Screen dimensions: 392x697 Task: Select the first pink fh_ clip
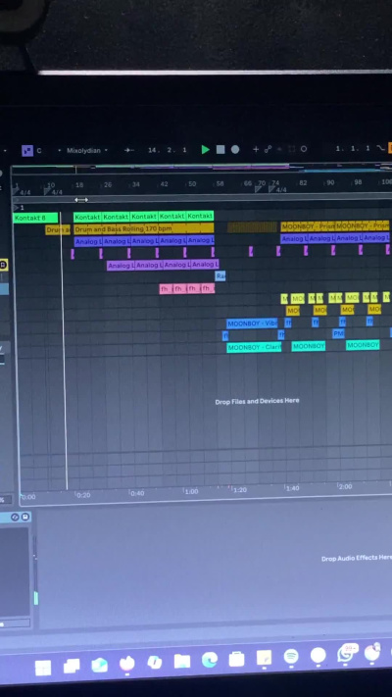[x=166, y=289]
